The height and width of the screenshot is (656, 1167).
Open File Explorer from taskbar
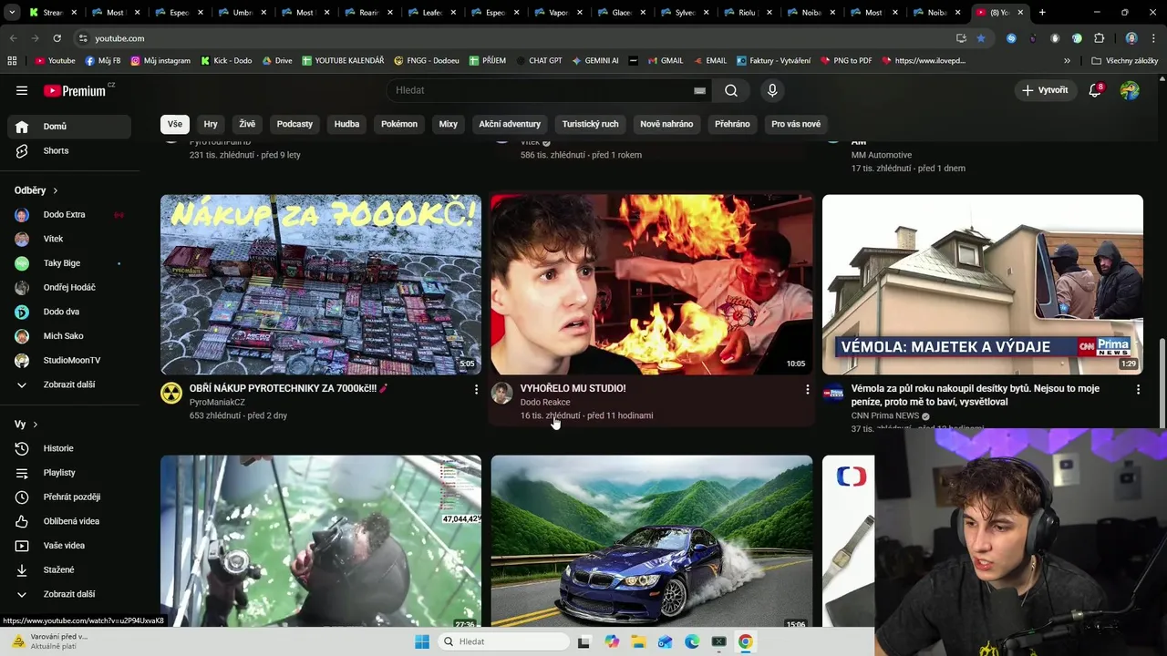coord(638,641)
